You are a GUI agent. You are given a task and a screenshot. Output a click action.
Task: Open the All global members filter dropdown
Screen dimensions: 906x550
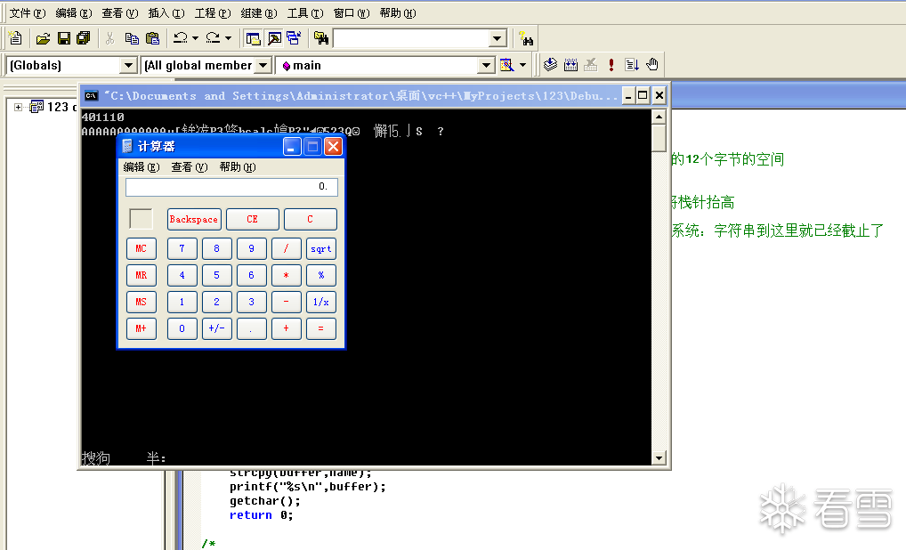[x=263, y=65]
